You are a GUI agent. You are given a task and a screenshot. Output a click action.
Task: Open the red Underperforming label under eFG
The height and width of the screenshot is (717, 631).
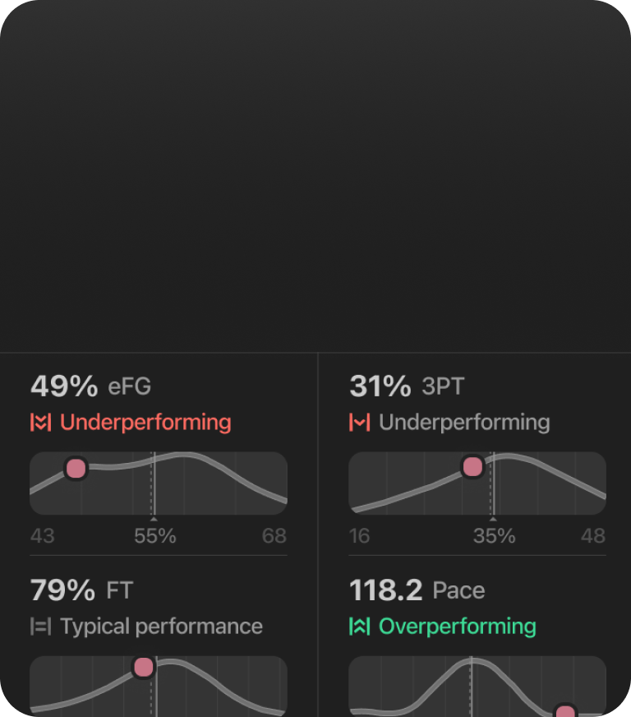(145, 423)
